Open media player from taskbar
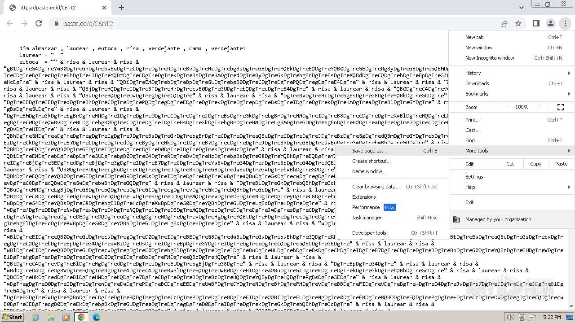This screenshot has width=575, height=323. pyautogui.click(x=66, y=317)
